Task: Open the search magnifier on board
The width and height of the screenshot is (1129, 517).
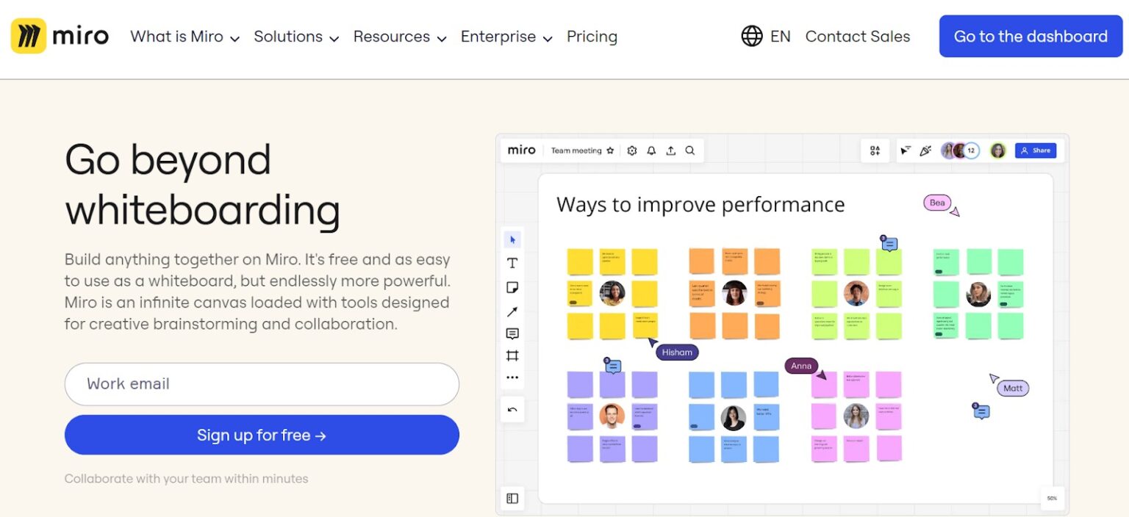Action: 690,151
